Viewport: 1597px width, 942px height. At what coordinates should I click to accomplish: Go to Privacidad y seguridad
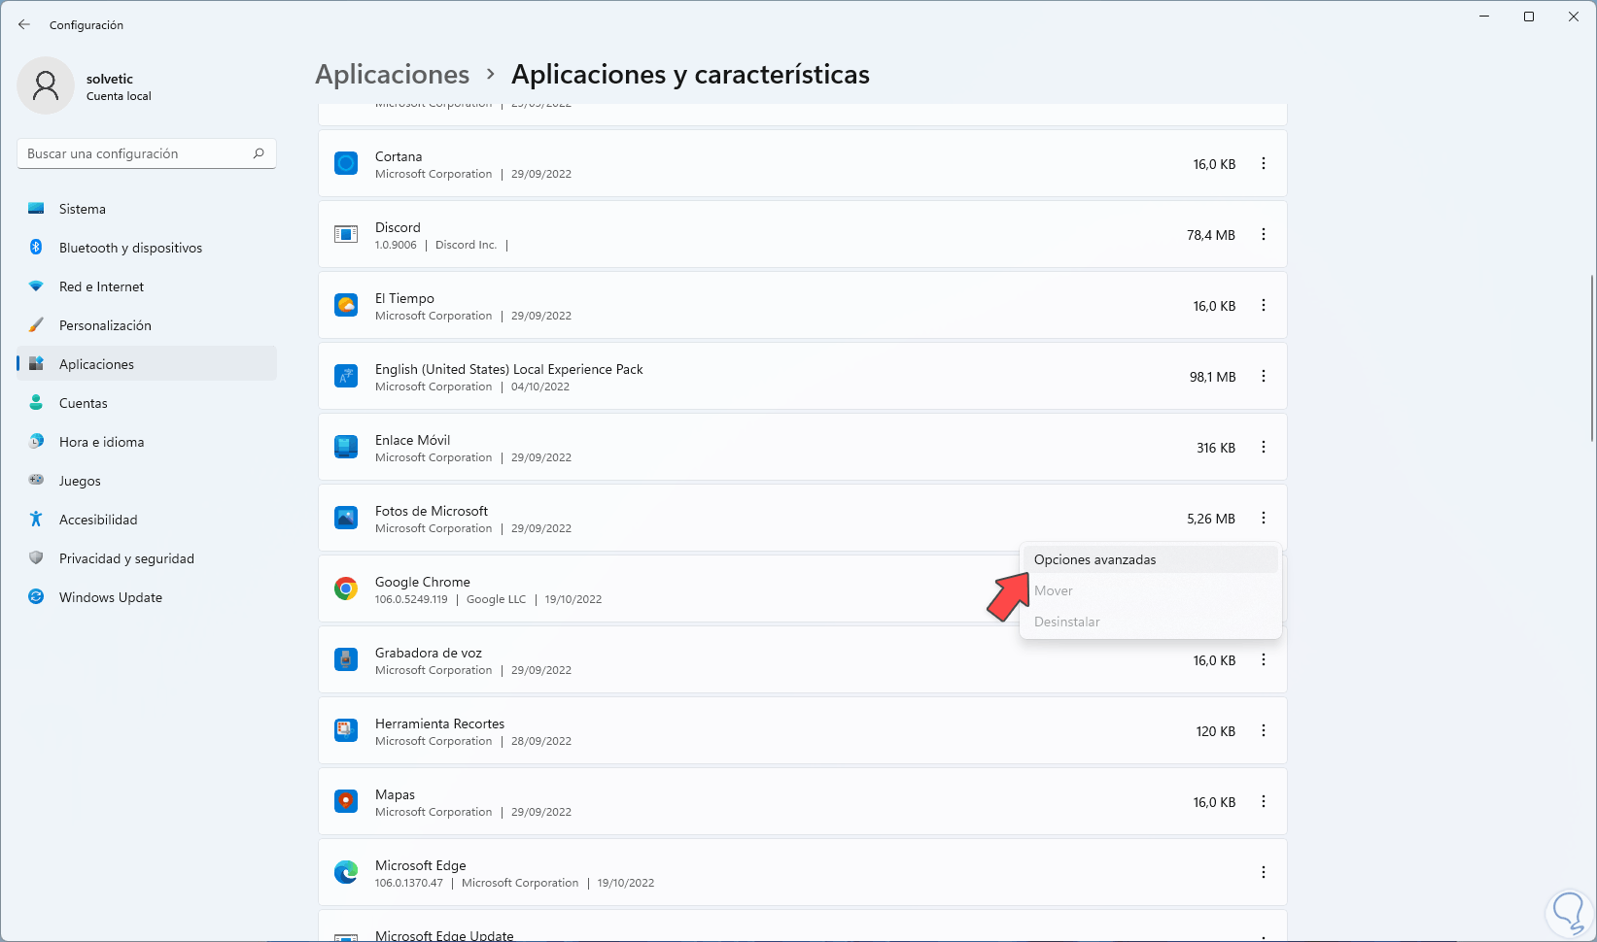pos(147,558)
